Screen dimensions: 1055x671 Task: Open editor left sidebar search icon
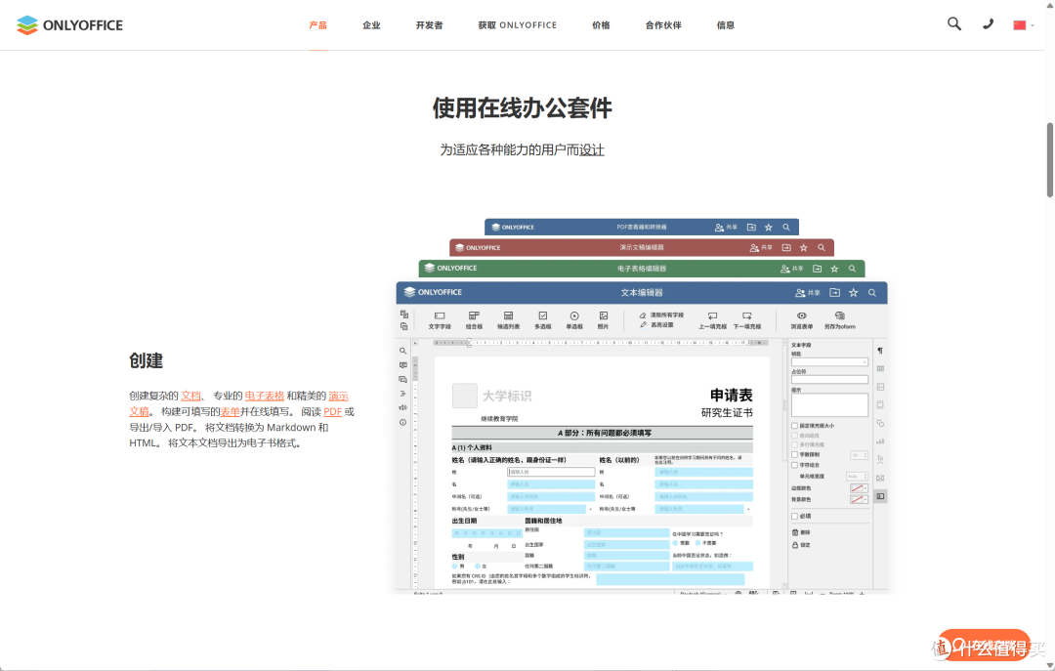(x=403, y=351)
